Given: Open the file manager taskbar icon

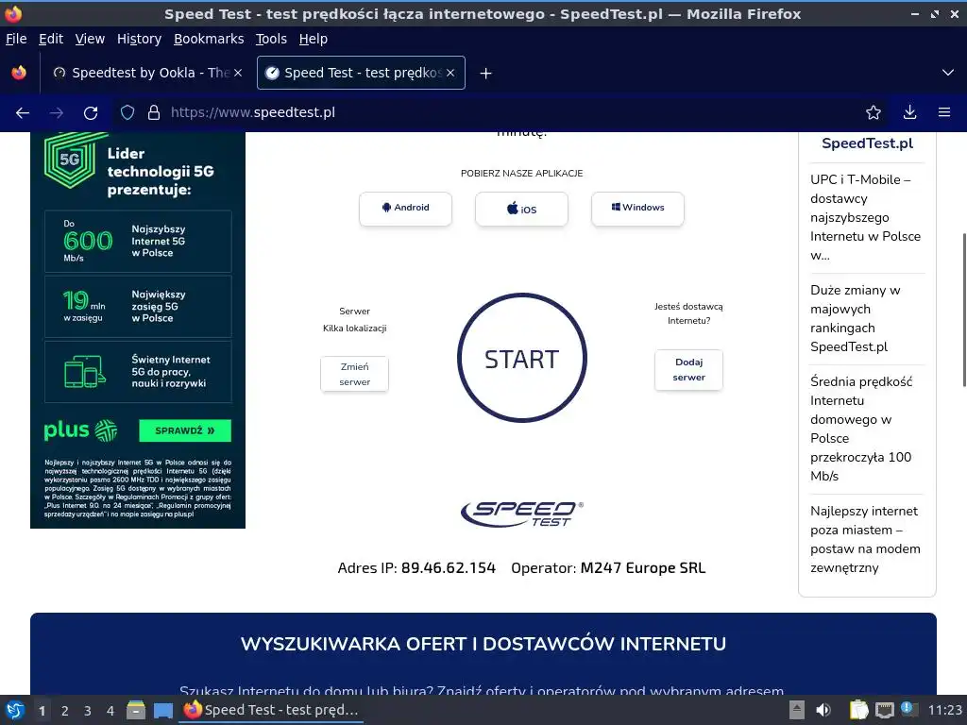Looking at the screenshot, I should click(x=136, y=710).
